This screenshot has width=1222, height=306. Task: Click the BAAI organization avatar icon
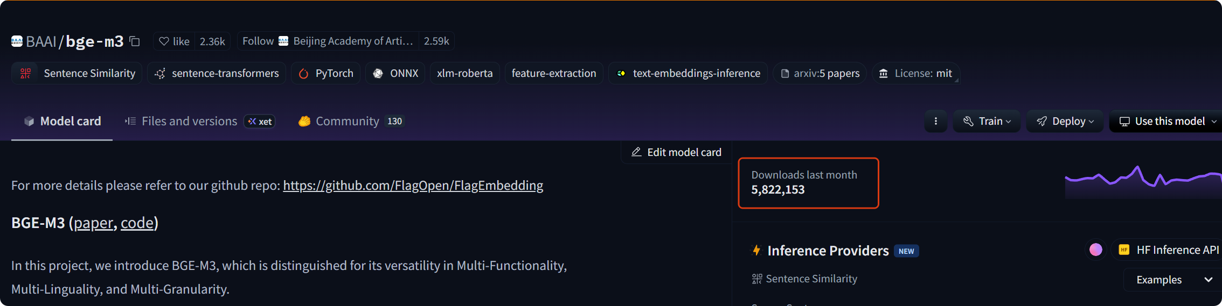(x=17, y=41)
